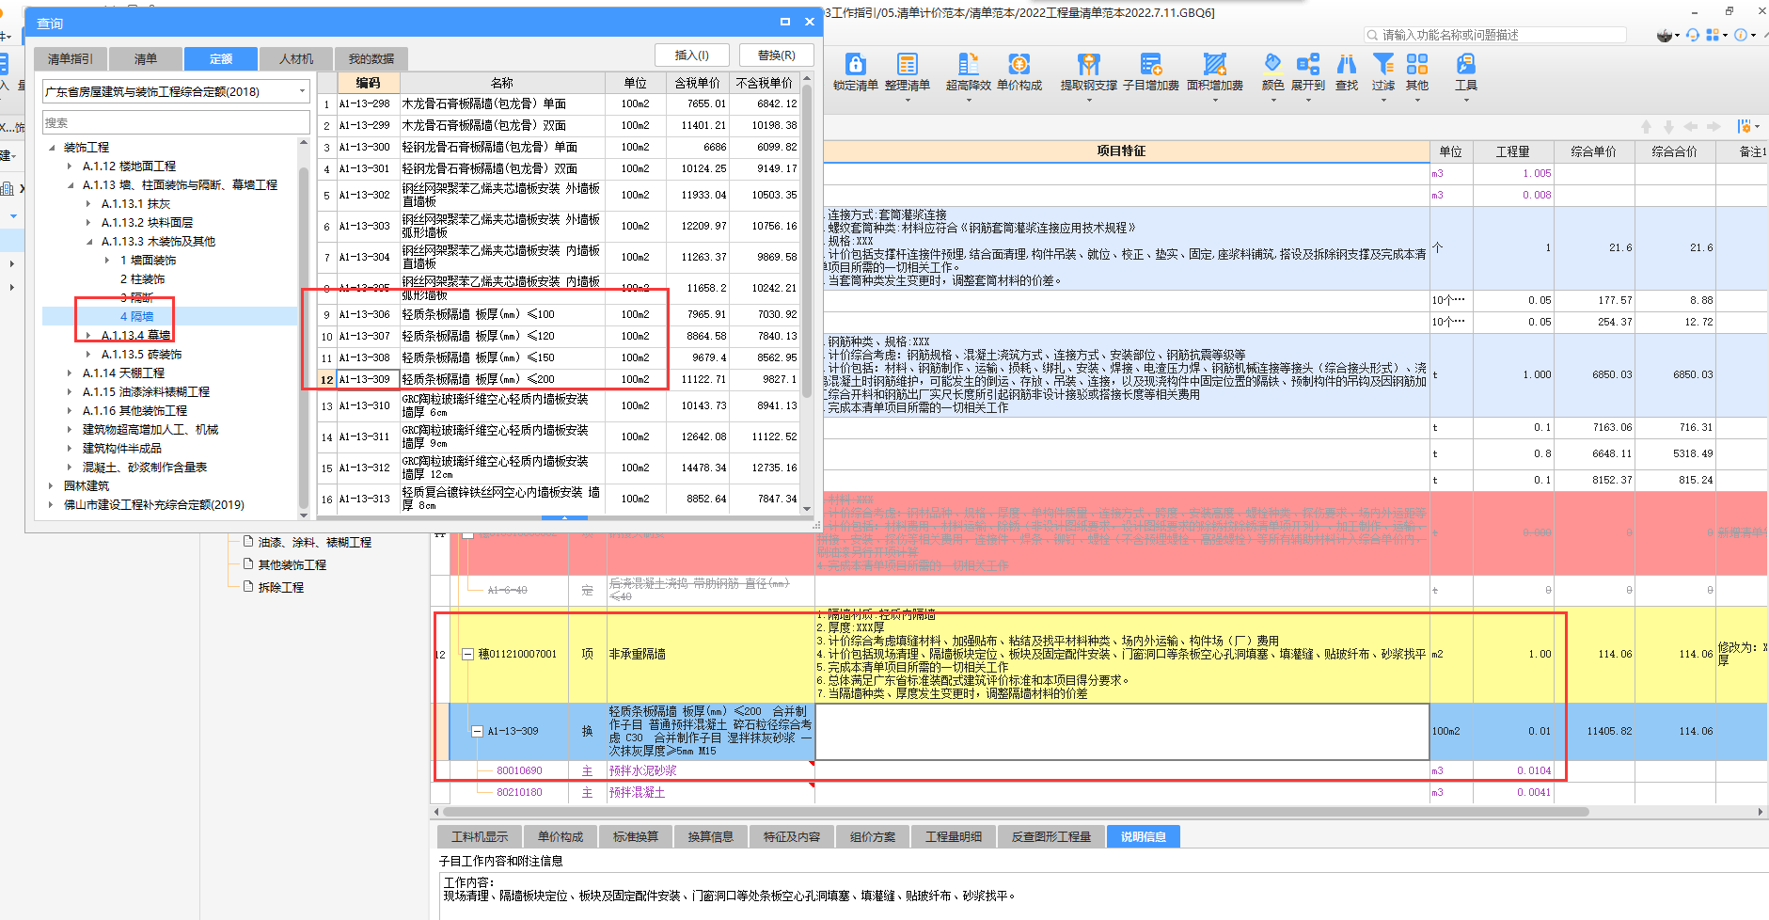Open the 我的数据 tab
The width and height of the screenshot is (1769, 920).
pos(371,58)
